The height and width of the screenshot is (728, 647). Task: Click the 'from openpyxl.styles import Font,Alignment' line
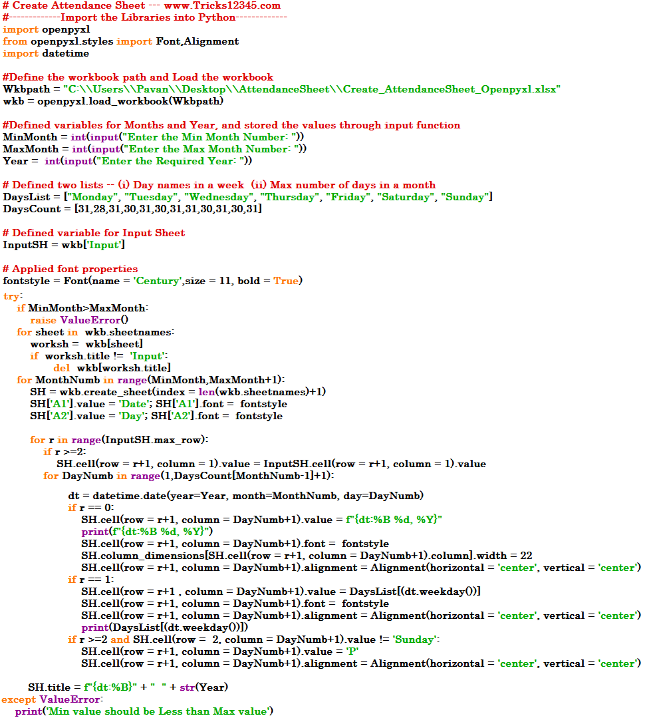click(x=120, y=41)
